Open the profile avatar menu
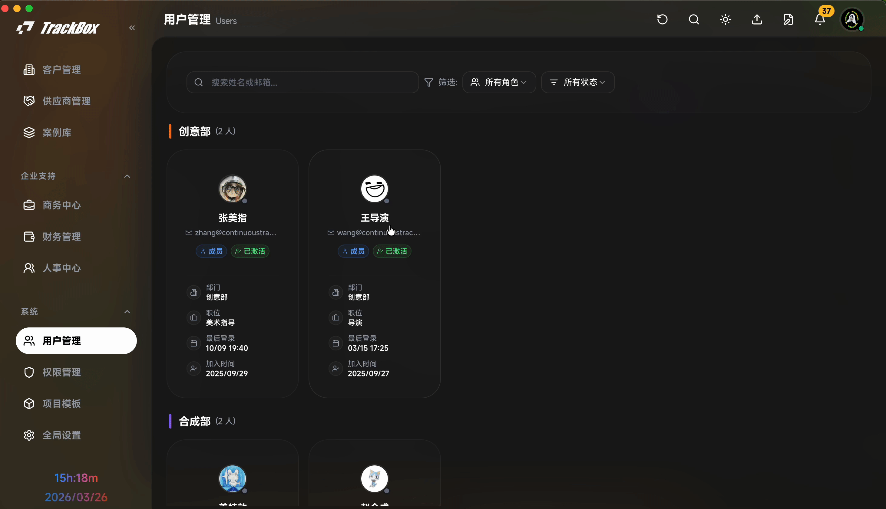886x509 pixels. [852, 19]
